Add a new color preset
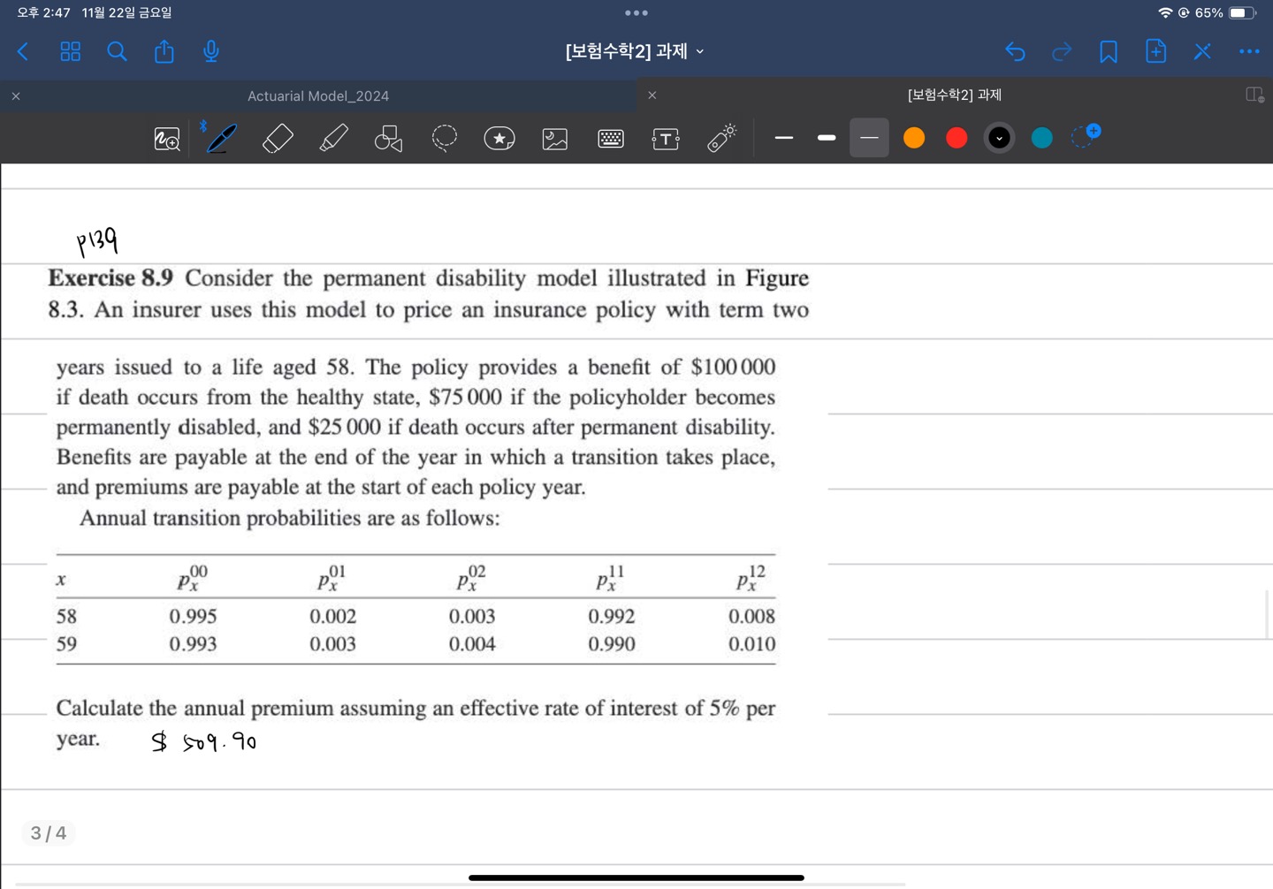 [1086, 136]
